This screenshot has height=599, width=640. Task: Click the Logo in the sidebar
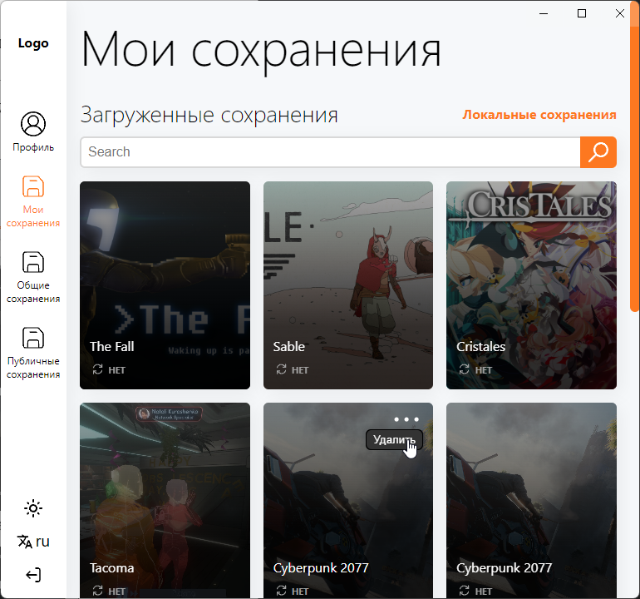[33, 43]
